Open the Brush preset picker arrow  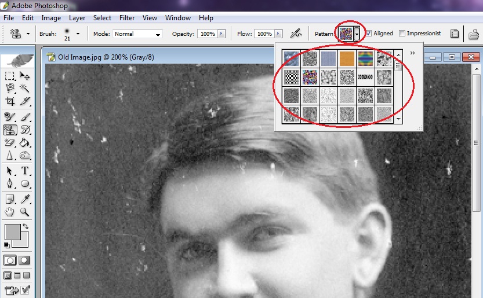click(78, 34)
